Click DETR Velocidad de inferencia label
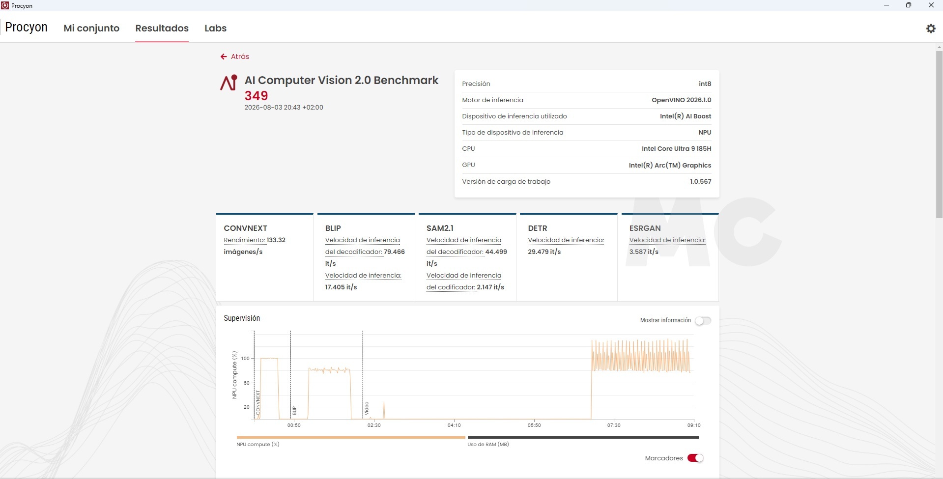 pos(566,240)
